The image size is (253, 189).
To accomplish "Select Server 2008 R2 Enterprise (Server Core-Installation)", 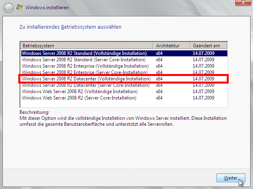I will pyautogui.click(x=124, y=72).
